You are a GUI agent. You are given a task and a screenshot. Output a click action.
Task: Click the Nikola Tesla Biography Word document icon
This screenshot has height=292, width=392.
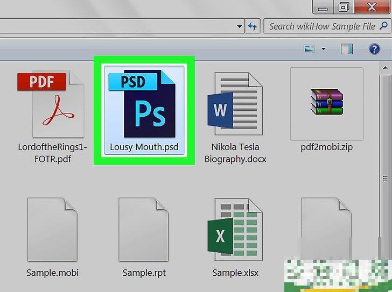pos(235,104)
